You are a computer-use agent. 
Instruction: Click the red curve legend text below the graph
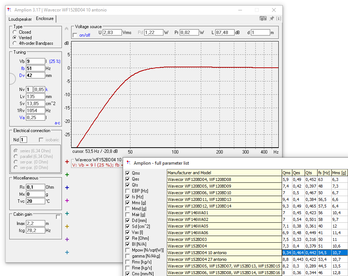97,165
